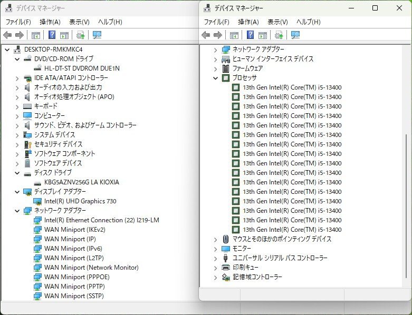Screen dimensions: 412x315
Task: Select the 印刷キュー printer icon
Action: [226, 267]
